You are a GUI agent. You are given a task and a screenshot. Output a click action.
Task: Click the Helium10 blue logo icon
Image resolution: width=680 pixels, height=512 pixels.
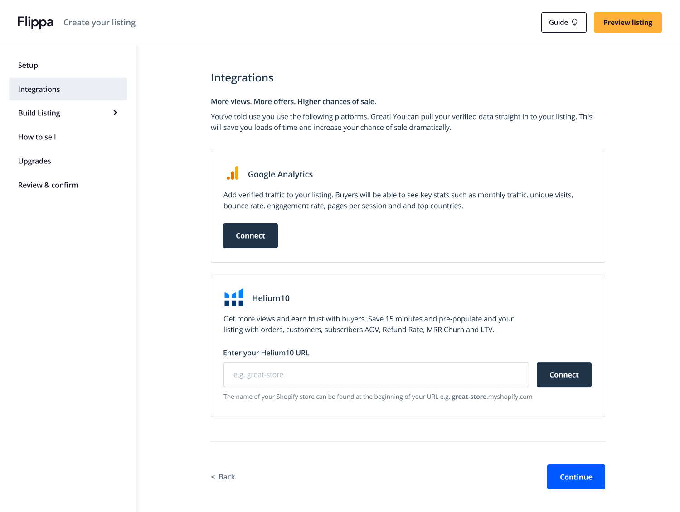point(234,298)
